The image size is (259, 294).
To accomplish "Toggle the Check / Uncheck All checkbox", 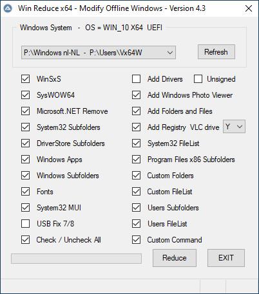I will pyautogui.click(x=26, y=240).
